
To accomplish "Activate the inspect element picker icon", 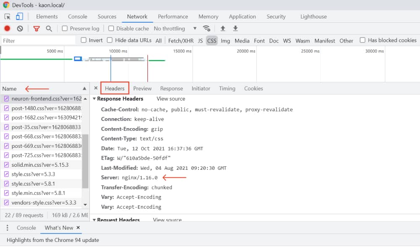I will point(7,17).
